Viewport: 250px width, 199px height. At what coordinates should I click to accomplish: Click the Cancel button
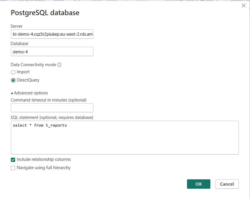click(227, 184)
